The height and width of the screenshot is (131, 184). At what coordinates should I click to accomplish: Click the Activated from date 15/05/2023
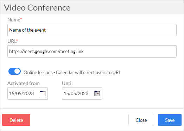[x=21, y=93]
